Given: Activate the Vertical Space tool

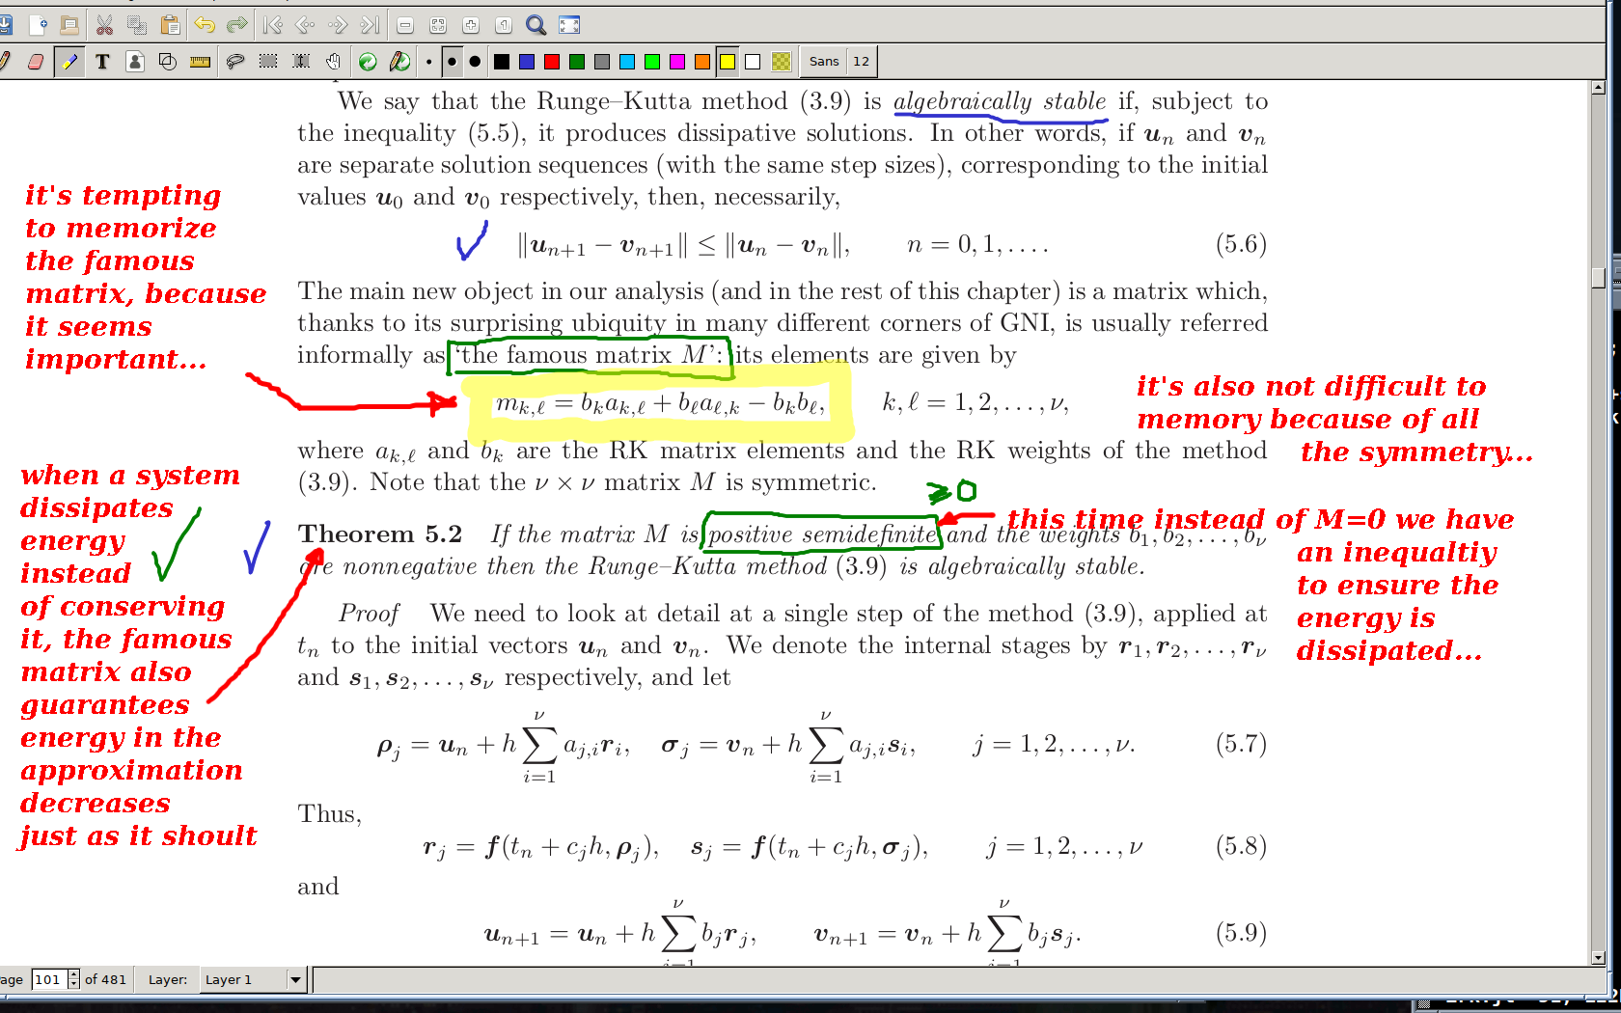Looking at the screenshot, I should (301, 62).
